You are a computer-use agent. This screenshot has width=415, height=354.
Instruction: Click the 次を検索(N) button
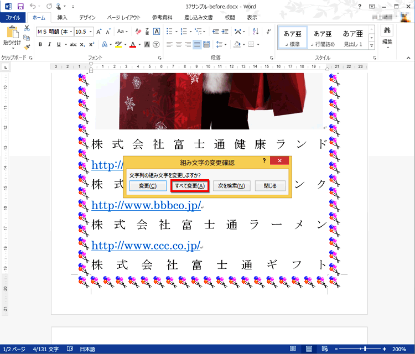pyautogui.click(x=232, y=186)
